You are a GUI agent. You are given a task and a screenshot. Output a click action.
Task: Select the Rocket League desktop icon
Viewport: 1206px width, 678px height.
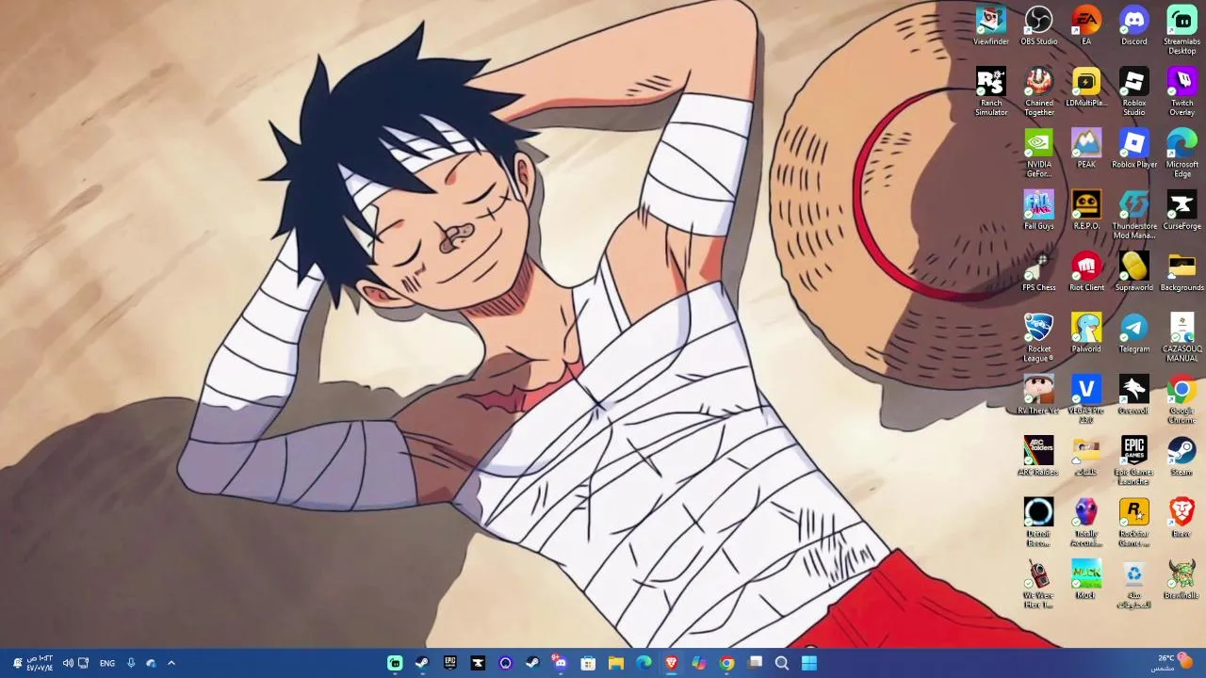(1039, 337)
